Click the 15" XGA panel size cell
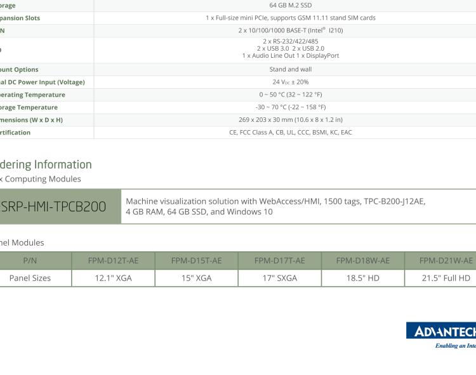This screenshot has height=375, width=476. [196, 278]
